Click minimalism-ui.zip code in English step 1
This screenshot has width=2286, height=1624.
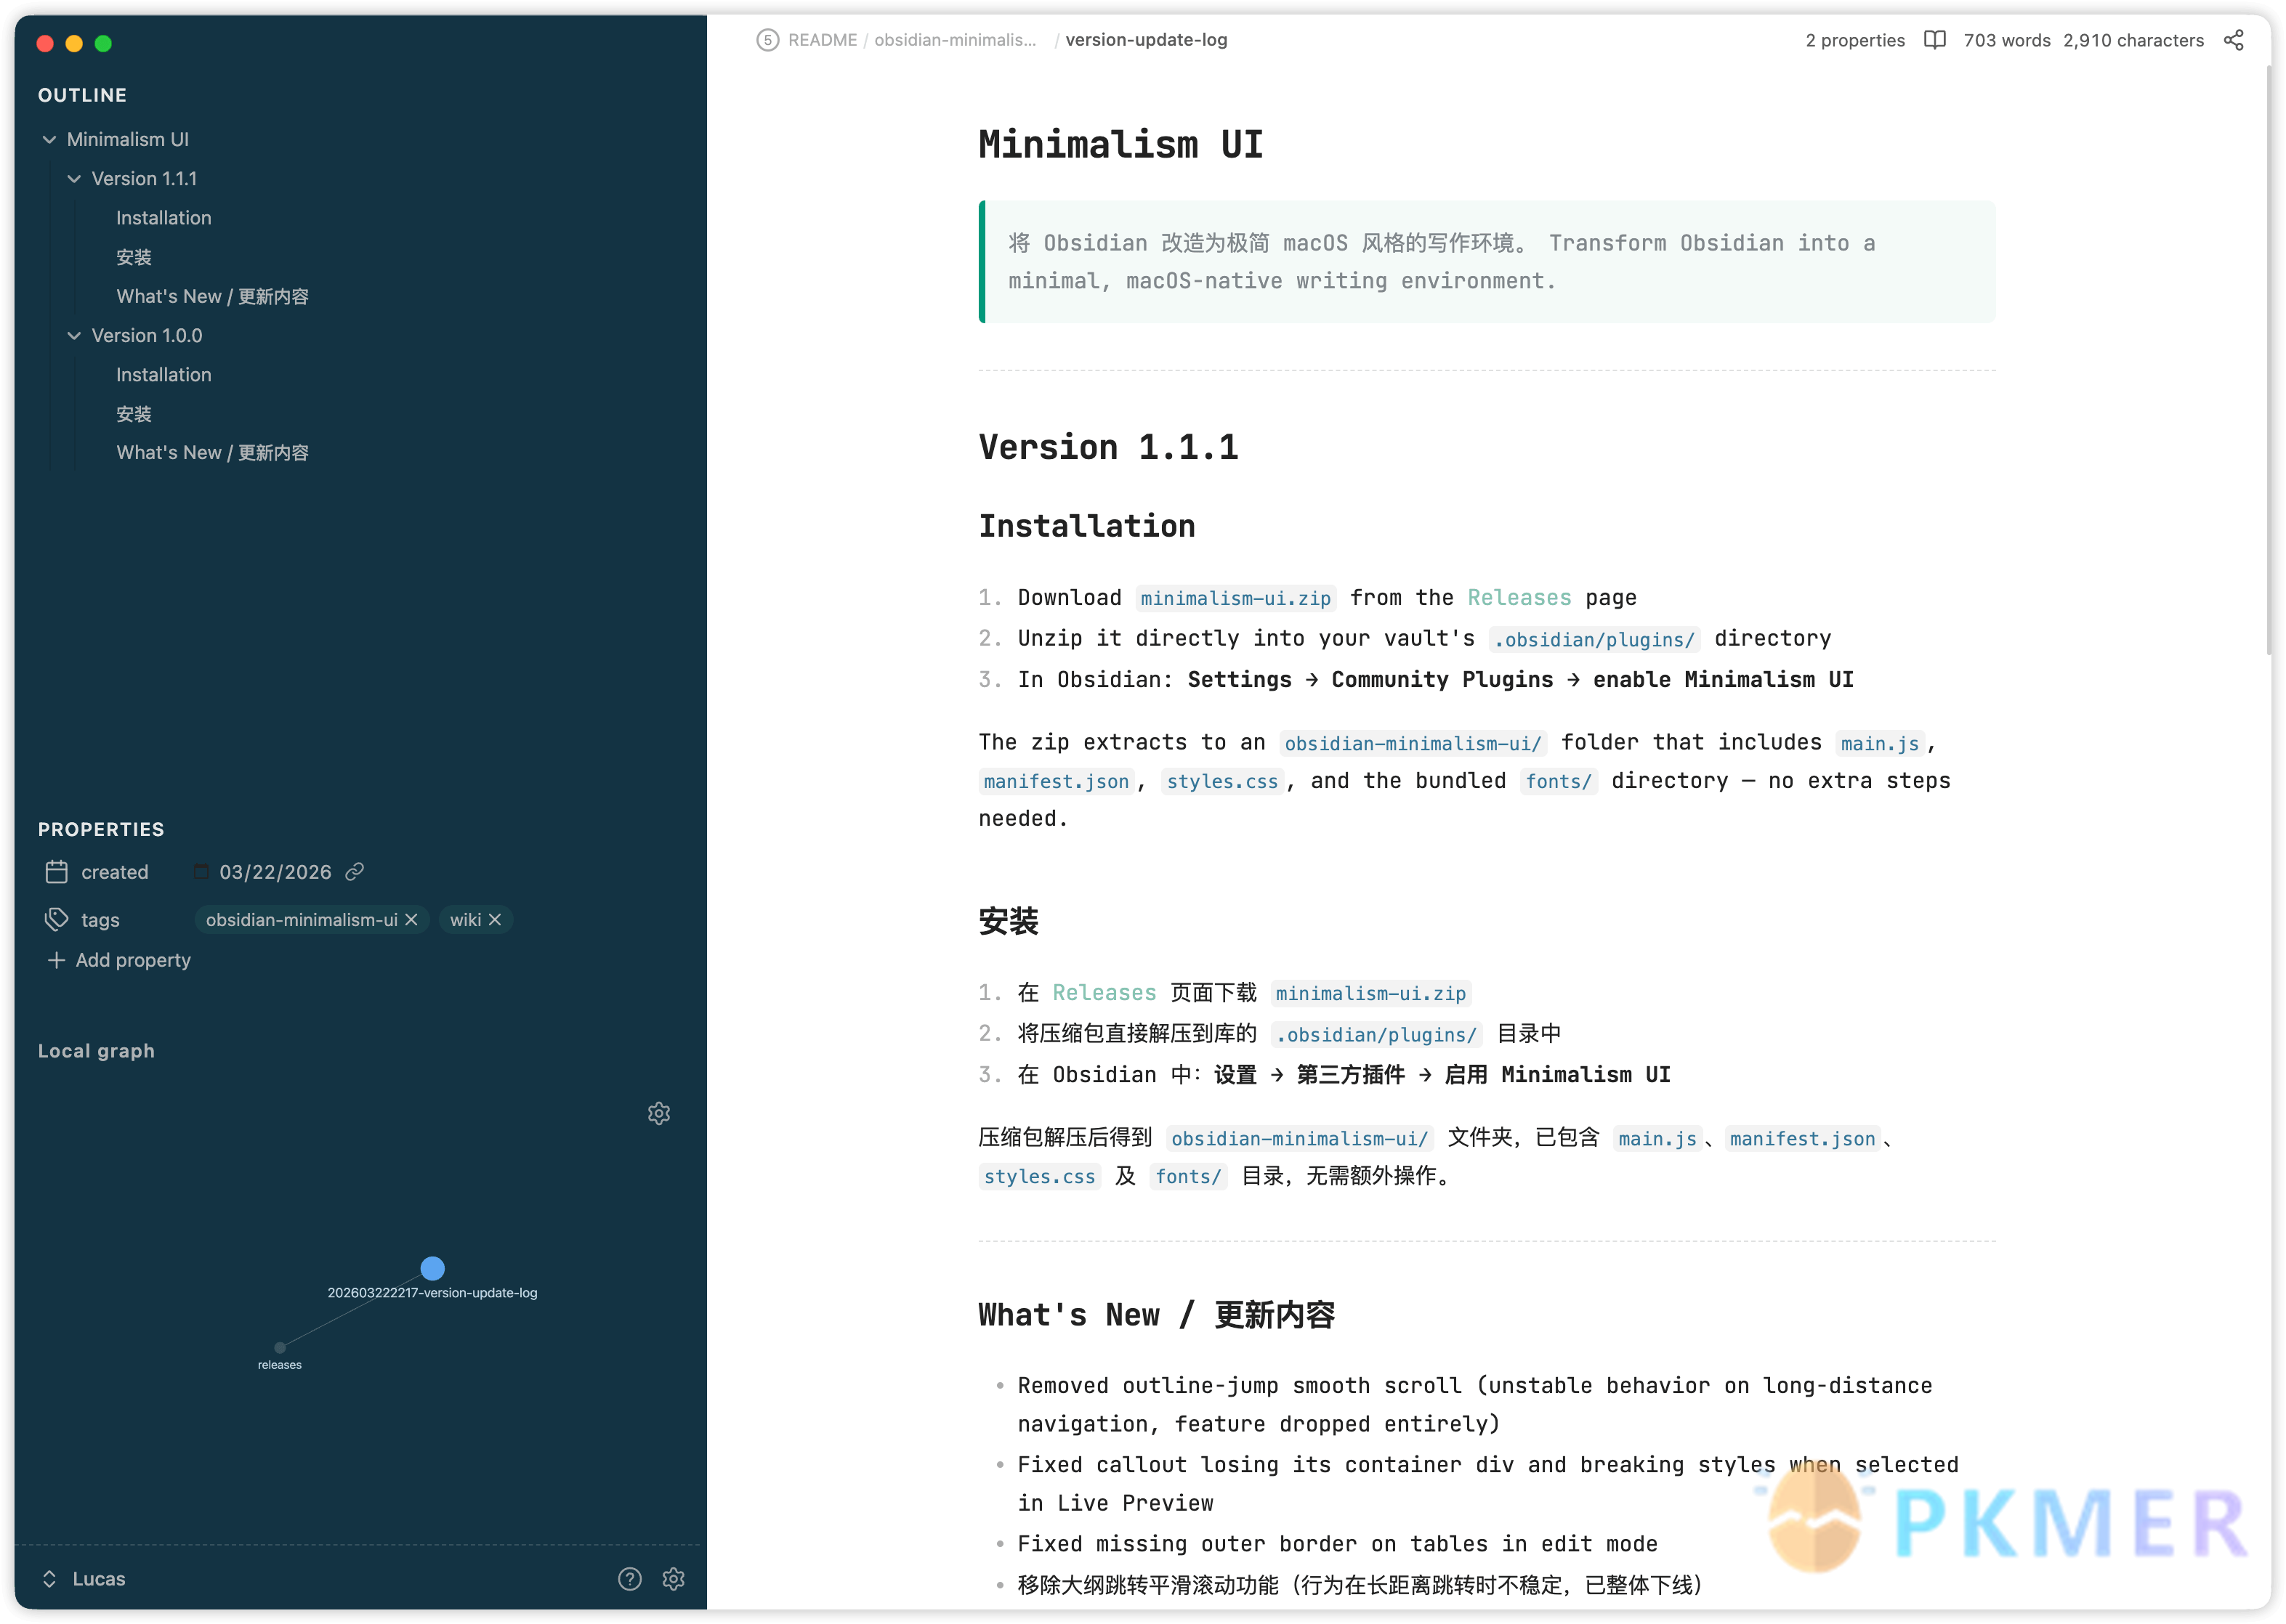[x=1235, y=598]
